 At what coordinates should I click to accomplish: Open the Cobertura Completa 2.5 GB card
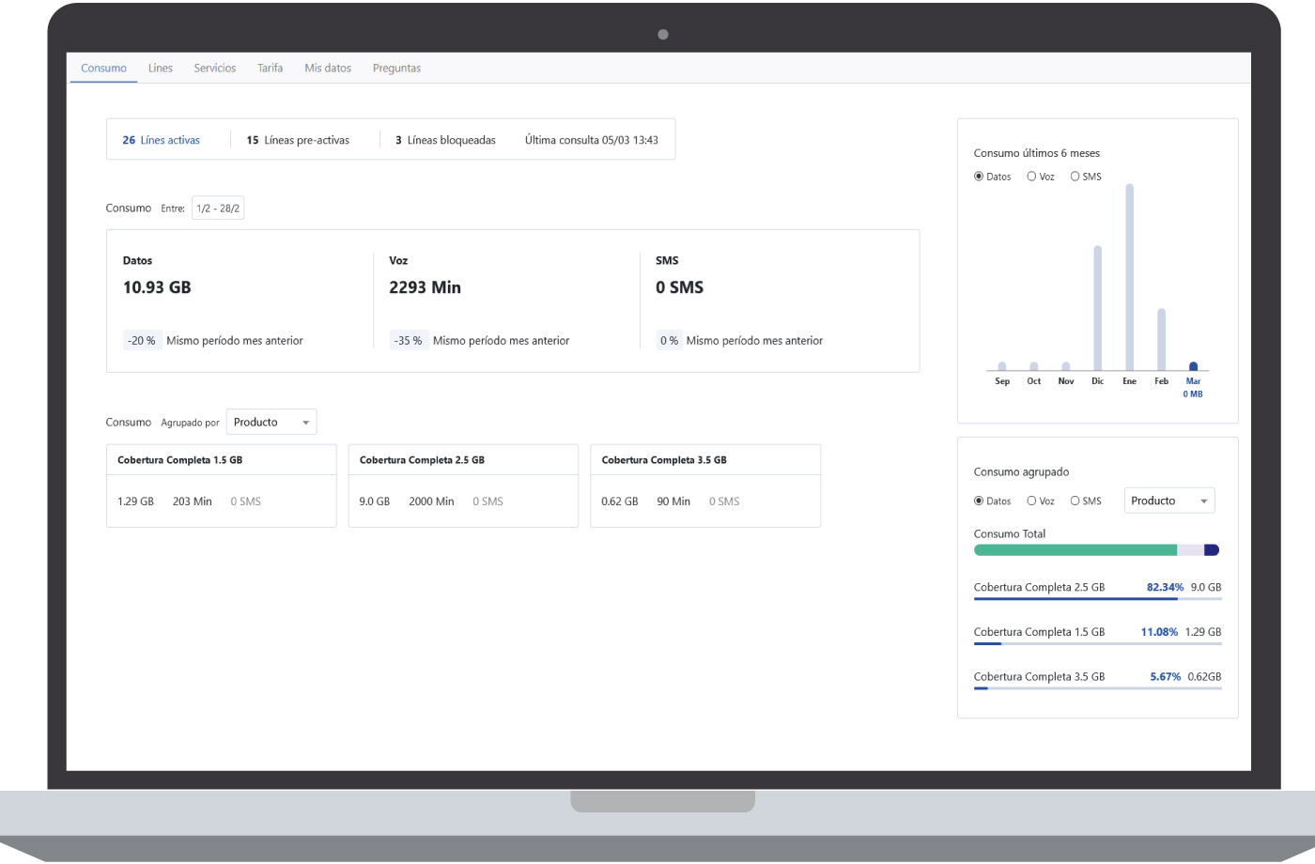tap(463, 486)
